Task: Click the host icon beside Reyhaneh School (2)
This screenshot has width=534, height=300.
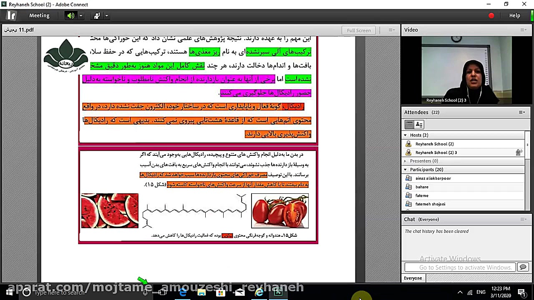Action: pyautogui.click(x=408, y=144)
